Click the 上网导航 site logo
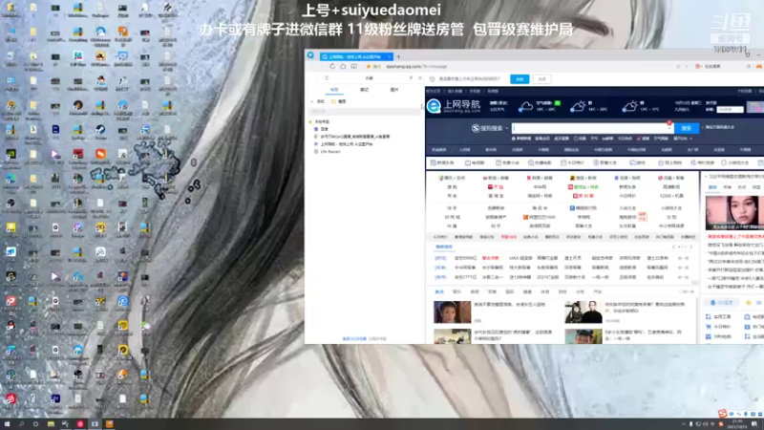764x430 pixels. [x=454, y=106]
